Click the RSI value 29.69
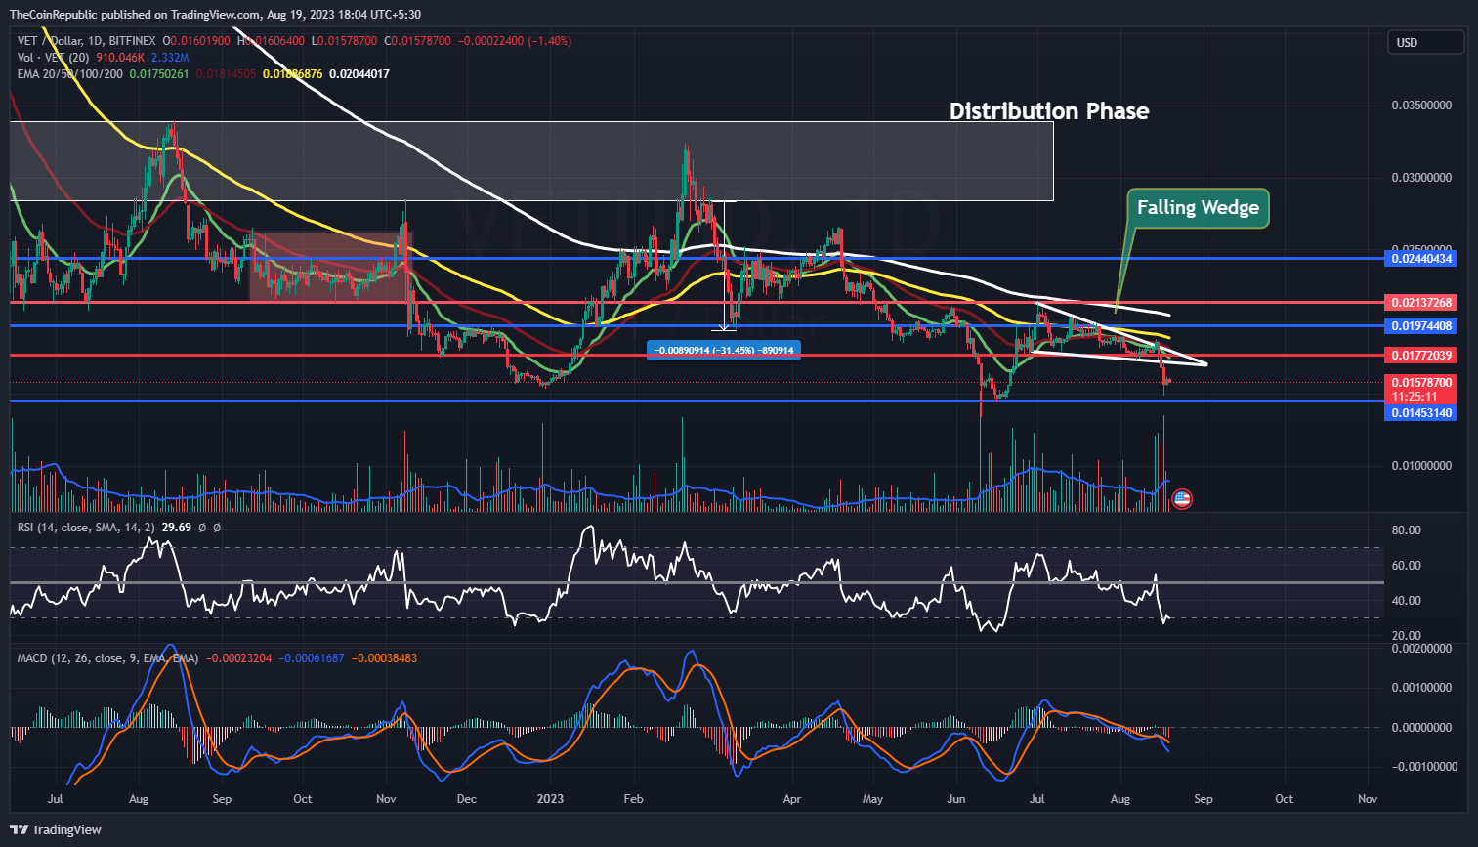This screenshot has width=1478, height=847. (x=177, y=528)
